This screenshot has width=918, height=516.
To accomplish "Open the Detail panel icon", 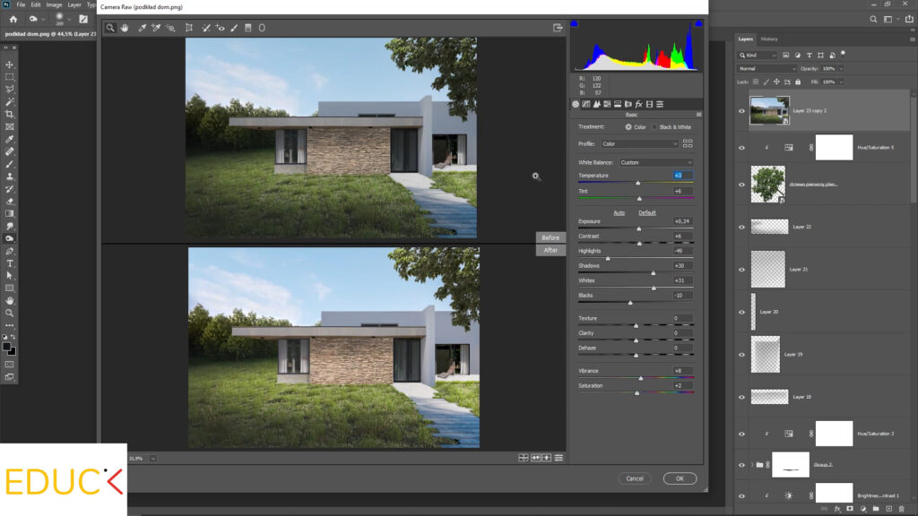I will click(x=596, y=104).
